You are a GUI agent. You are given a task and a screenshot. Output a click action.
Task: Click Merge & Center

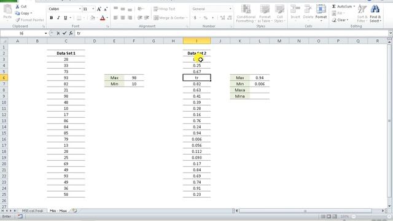tap(169, 18)
